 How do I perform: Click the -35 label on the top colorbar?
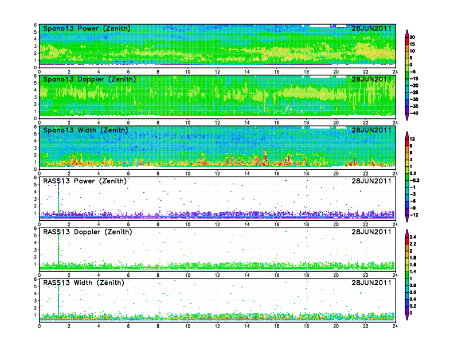click(x=414, y=106)
